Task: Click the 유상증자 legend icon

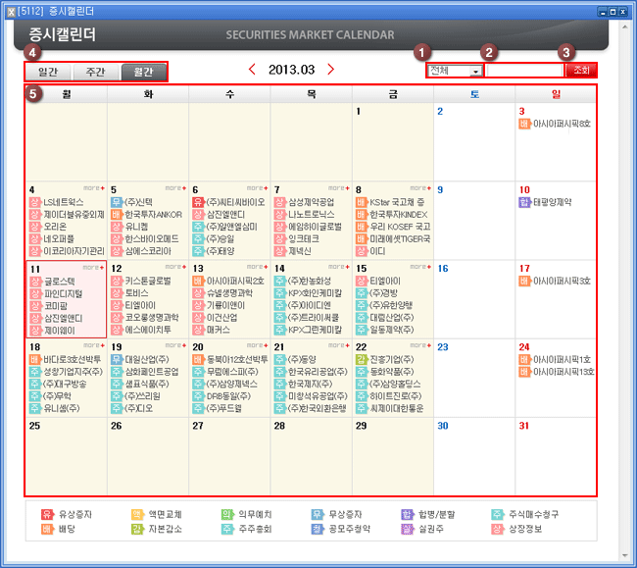Action: coord(46,514)
